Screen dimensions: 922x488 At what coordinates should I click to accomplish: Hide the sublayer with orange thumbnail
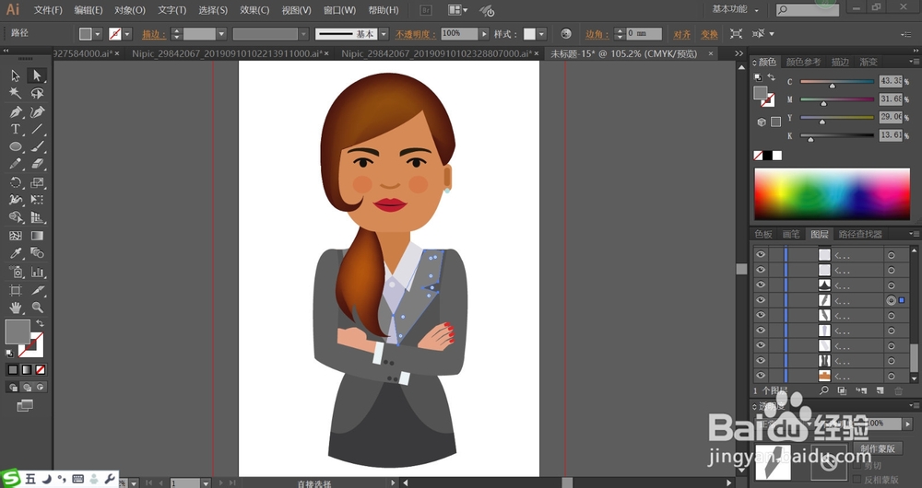click(761, 376)
